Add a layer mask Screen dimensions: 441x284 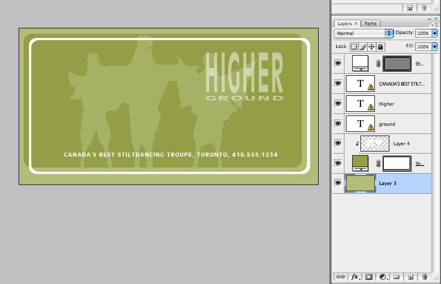369,277
